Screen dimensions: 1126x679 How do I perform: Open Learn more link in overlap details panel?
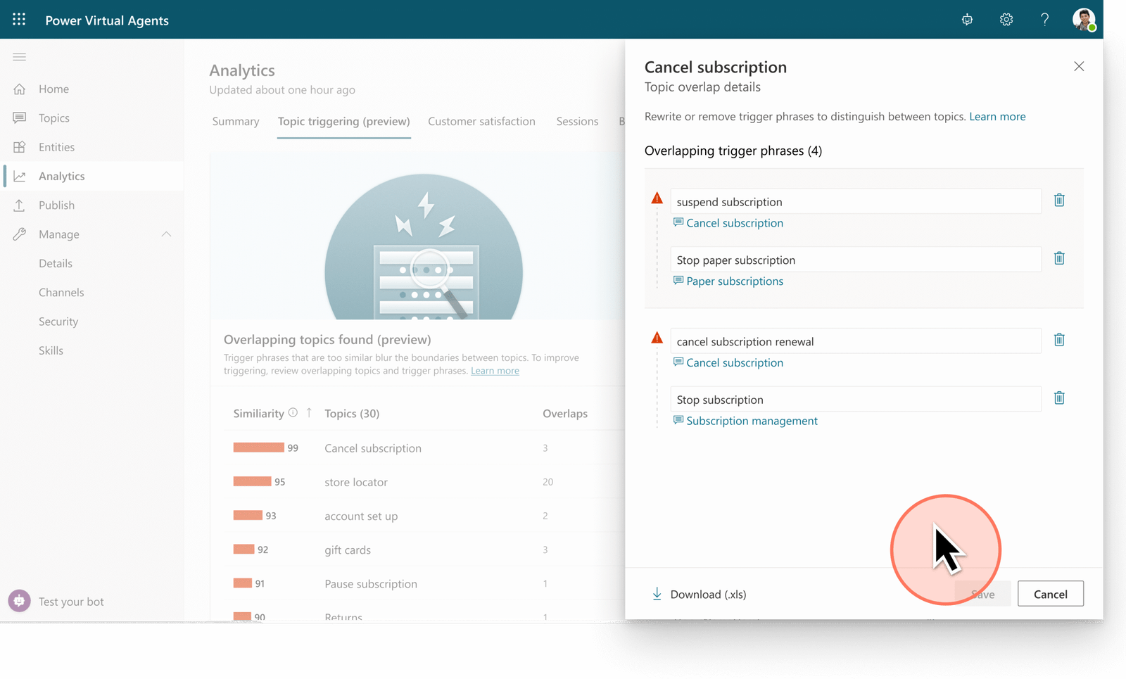point(997,116)
